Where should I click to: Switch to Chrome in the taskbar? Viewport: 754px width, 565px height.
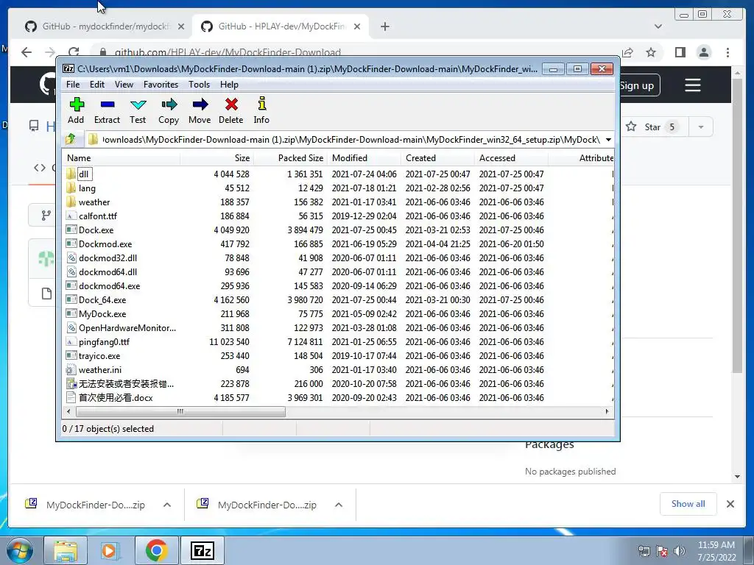point(156,550)
